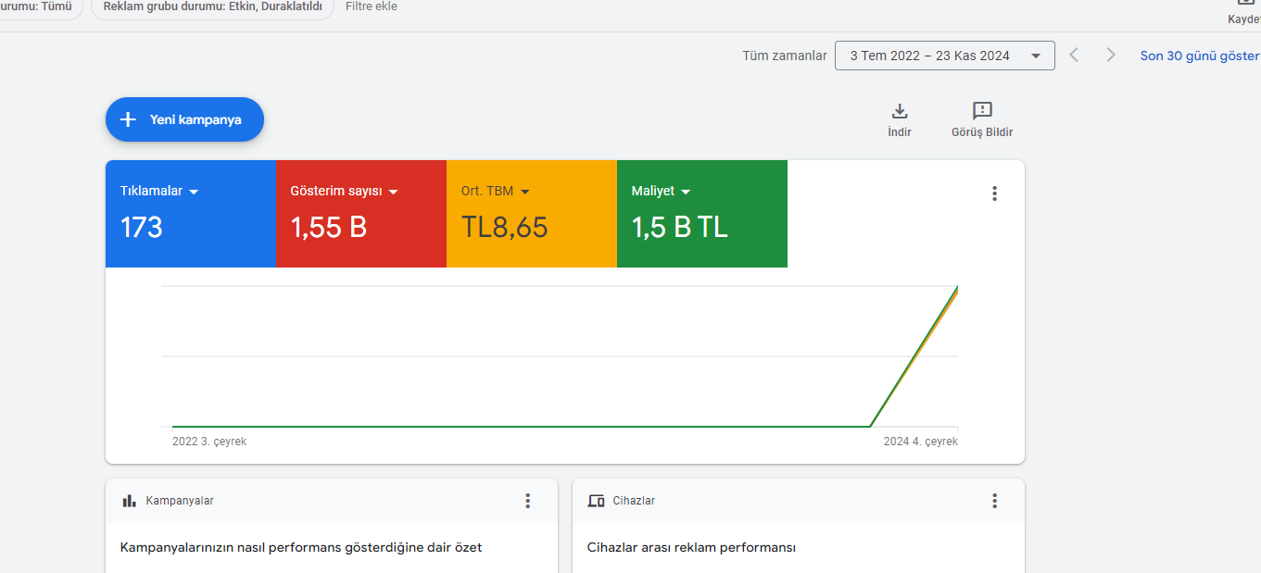Click the Filtre ekle field

(x=372, y=6)
